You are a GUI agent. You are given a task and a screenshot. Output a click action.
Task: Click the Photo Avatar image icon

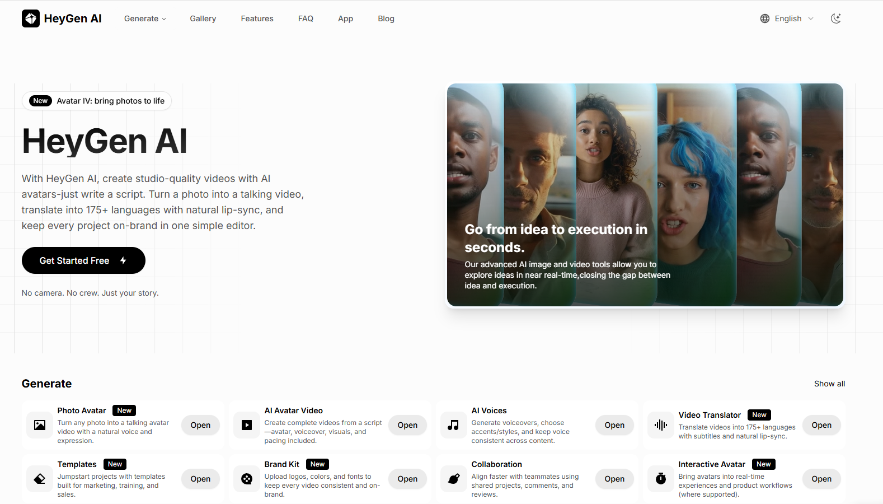click(x=40, y=425)
